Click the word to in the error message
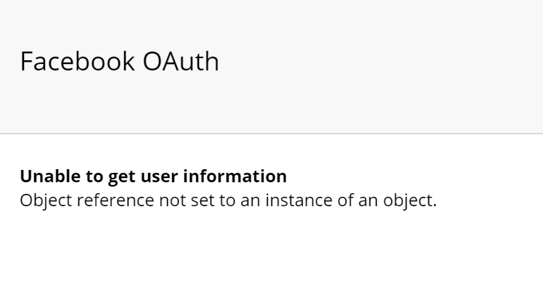Viewport: 543px width, 289px height. (227, 201)
